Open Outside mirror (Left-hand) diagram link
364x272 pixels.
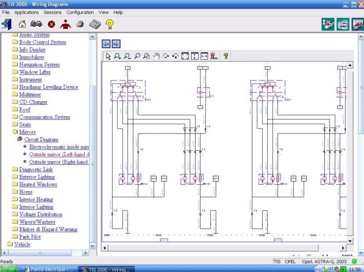(x=59, y=154)
